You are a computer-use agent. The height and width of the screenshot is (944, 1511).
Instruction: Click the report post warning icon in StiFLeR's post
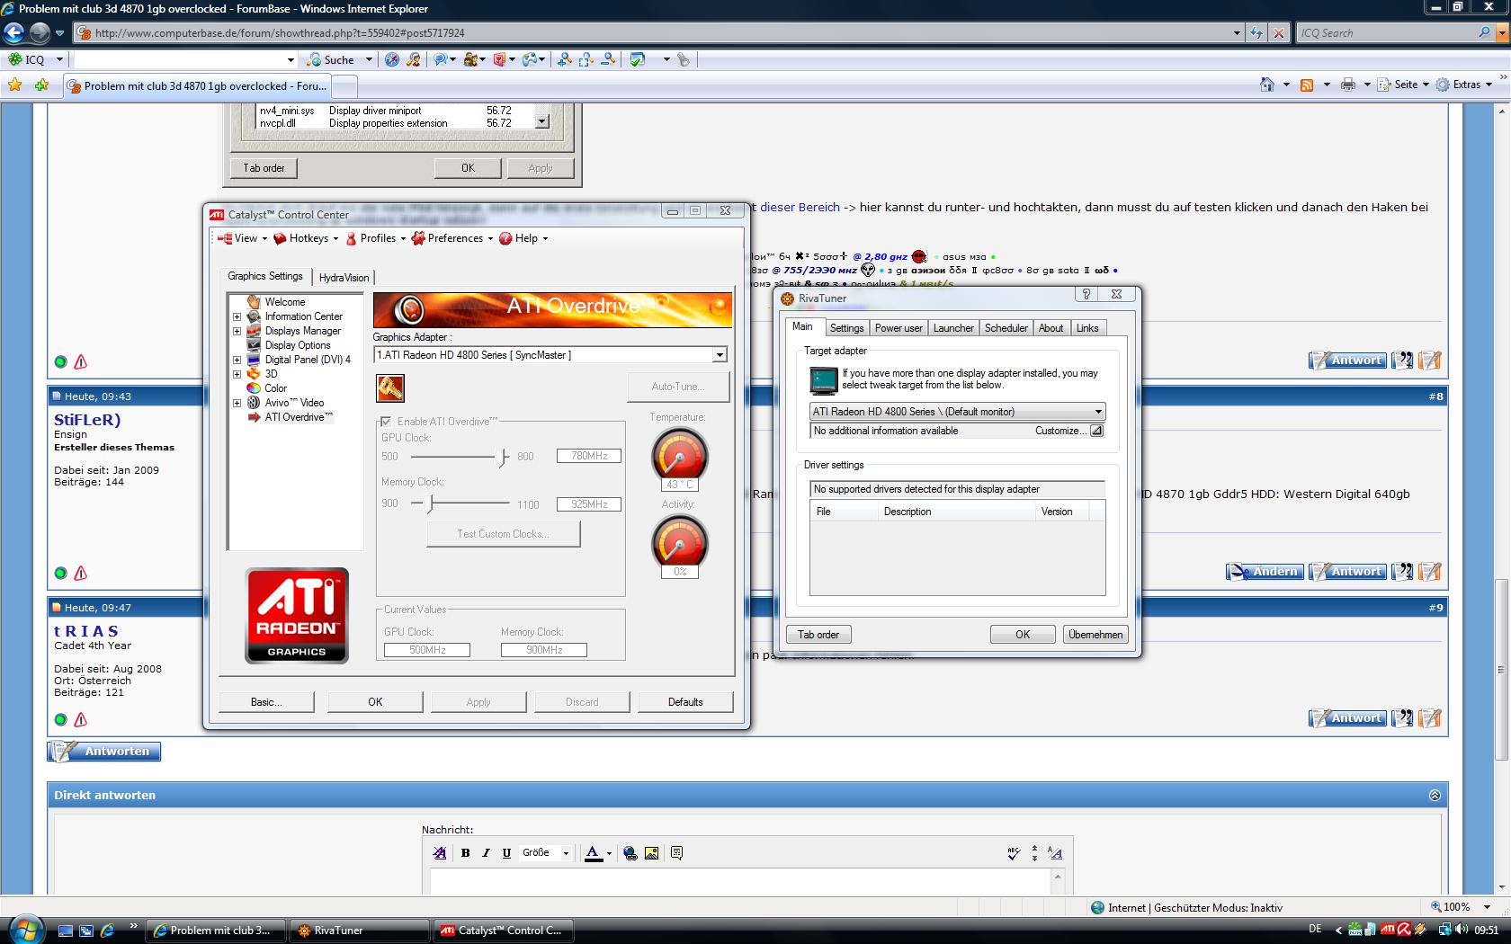pos(81,573)
